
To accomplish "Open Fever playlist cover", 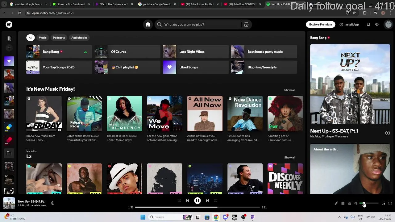I will (x=285, y=114).
